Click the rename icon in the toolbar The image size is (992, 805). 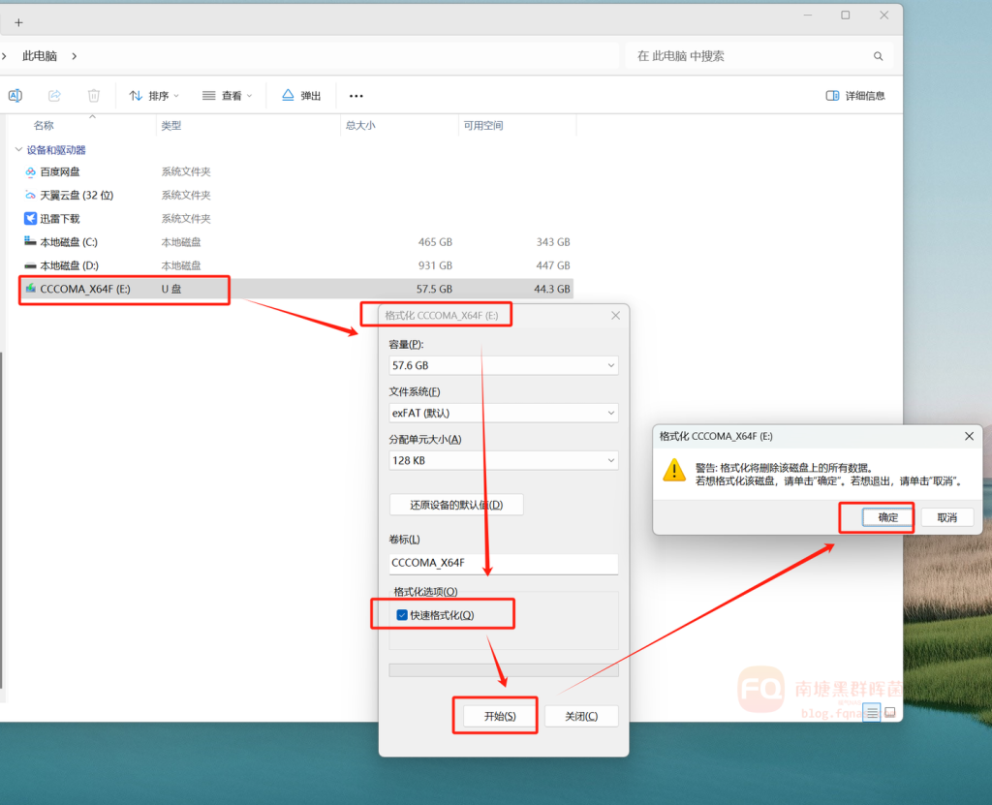tap(15, 96)
